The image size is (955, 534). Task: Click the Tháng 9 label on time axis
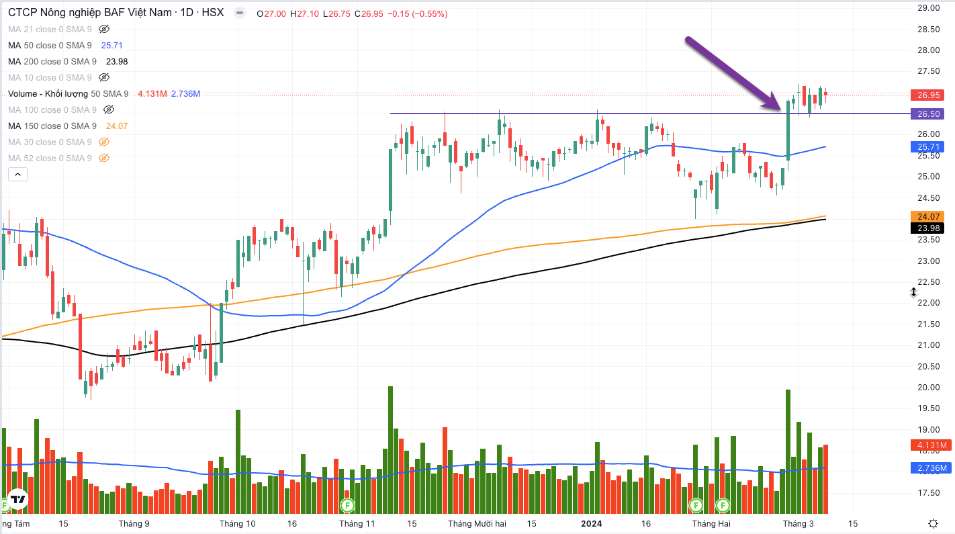point(134,523)
